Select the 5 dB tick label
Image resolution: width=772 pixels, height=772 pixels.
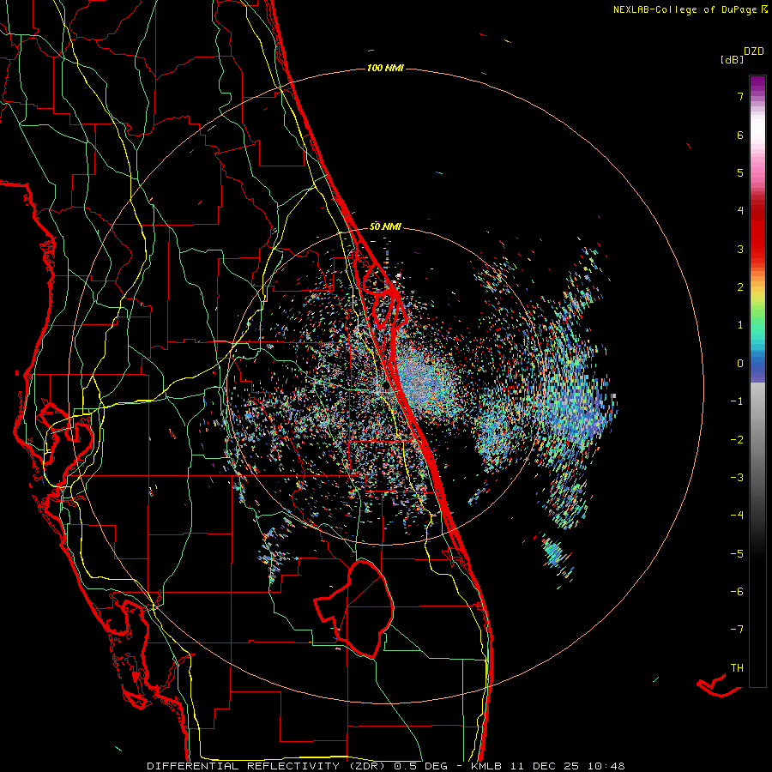pos(740,172)
